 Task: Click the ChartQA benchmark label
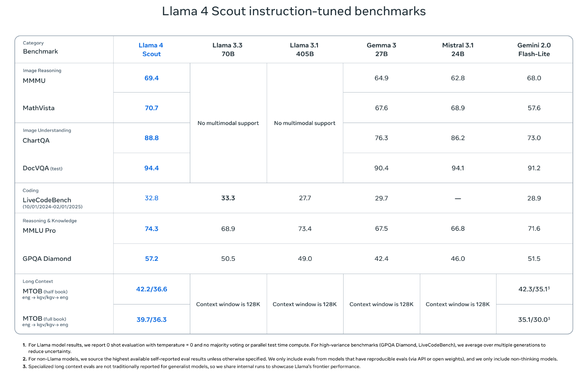(36, 141)
